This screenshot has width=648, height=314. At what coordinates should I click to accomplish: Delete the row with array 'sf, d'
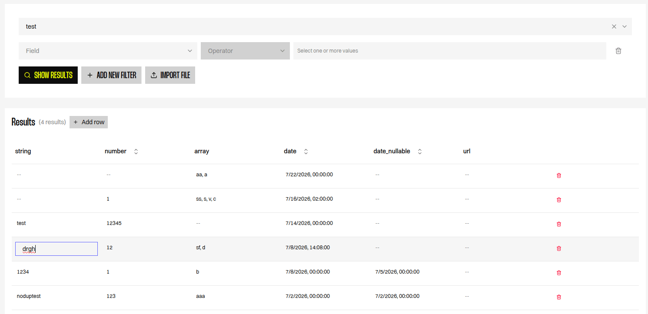pyautogui.click(x=559, y=248)
